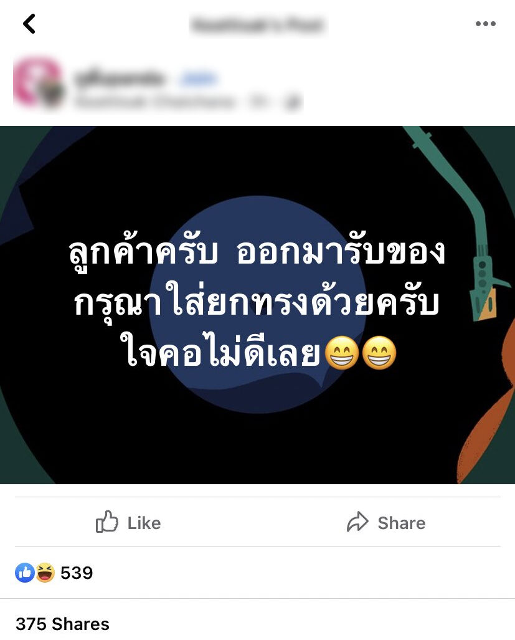Click the laughing Haha reaction icon
The height and width of the screenshot is (640, 515).
(x=45, y=573)
